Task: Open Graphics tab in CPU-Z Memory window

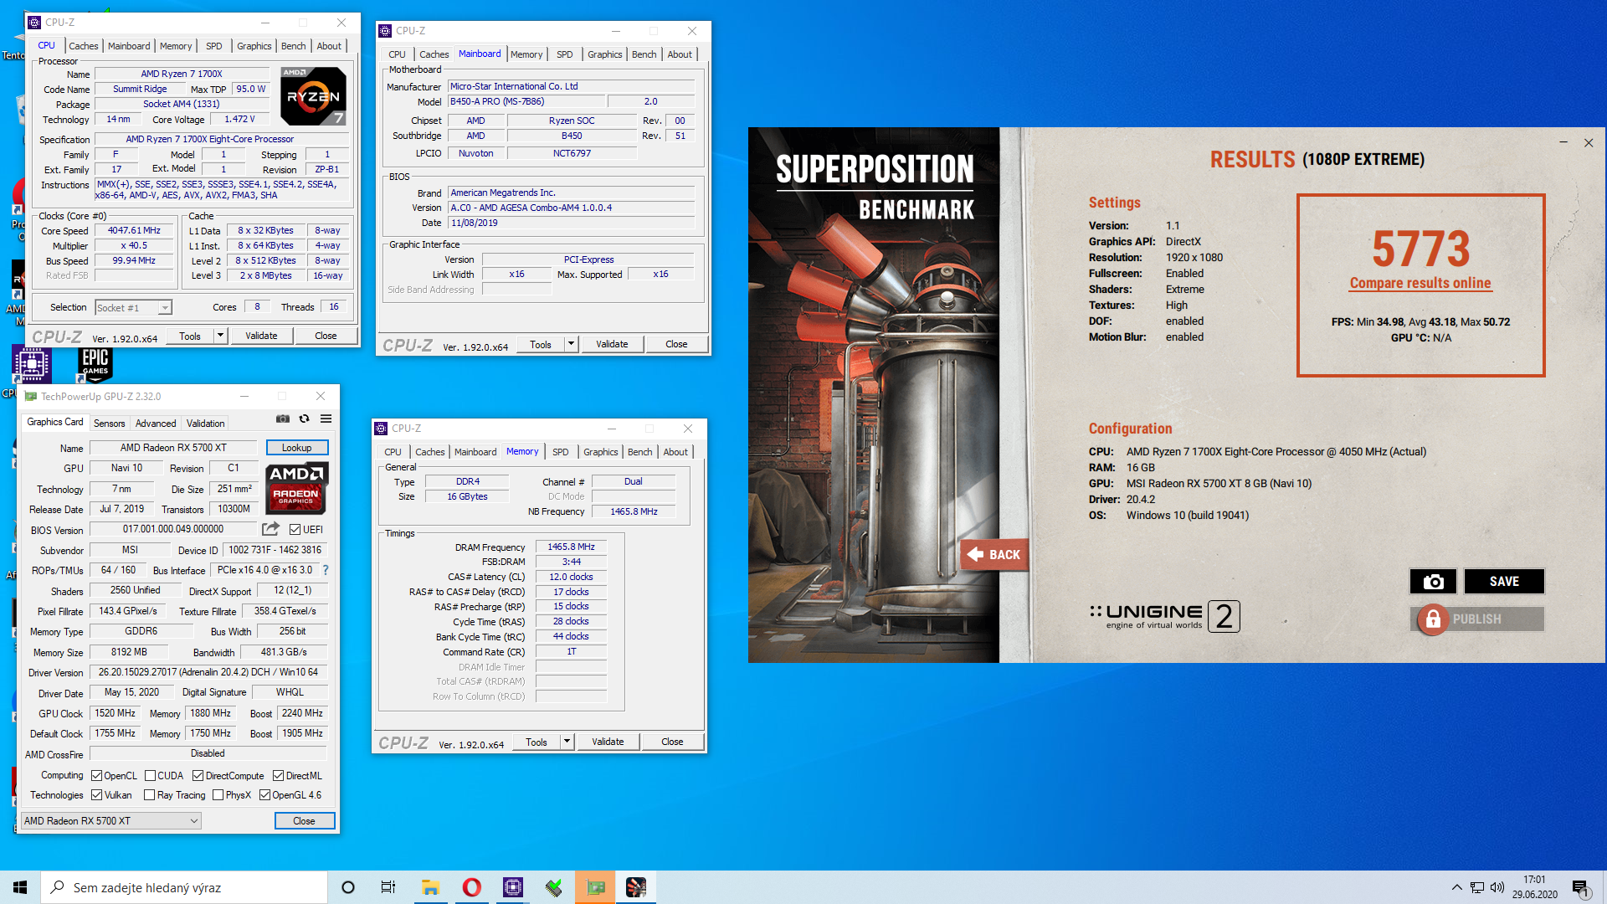Action: pyautogui.click(x=601, y=452)
